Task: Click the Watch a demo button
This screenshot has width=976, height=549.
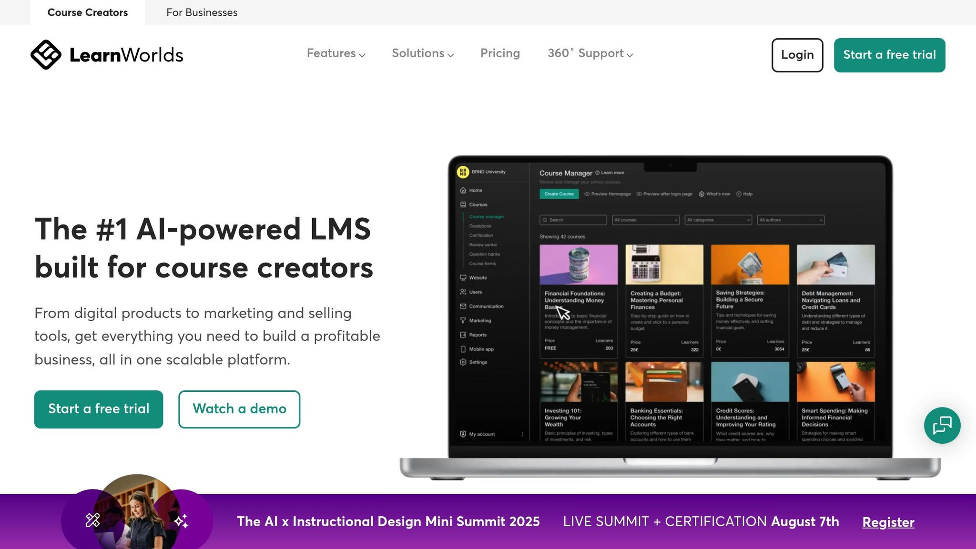Action: (239, 409)
